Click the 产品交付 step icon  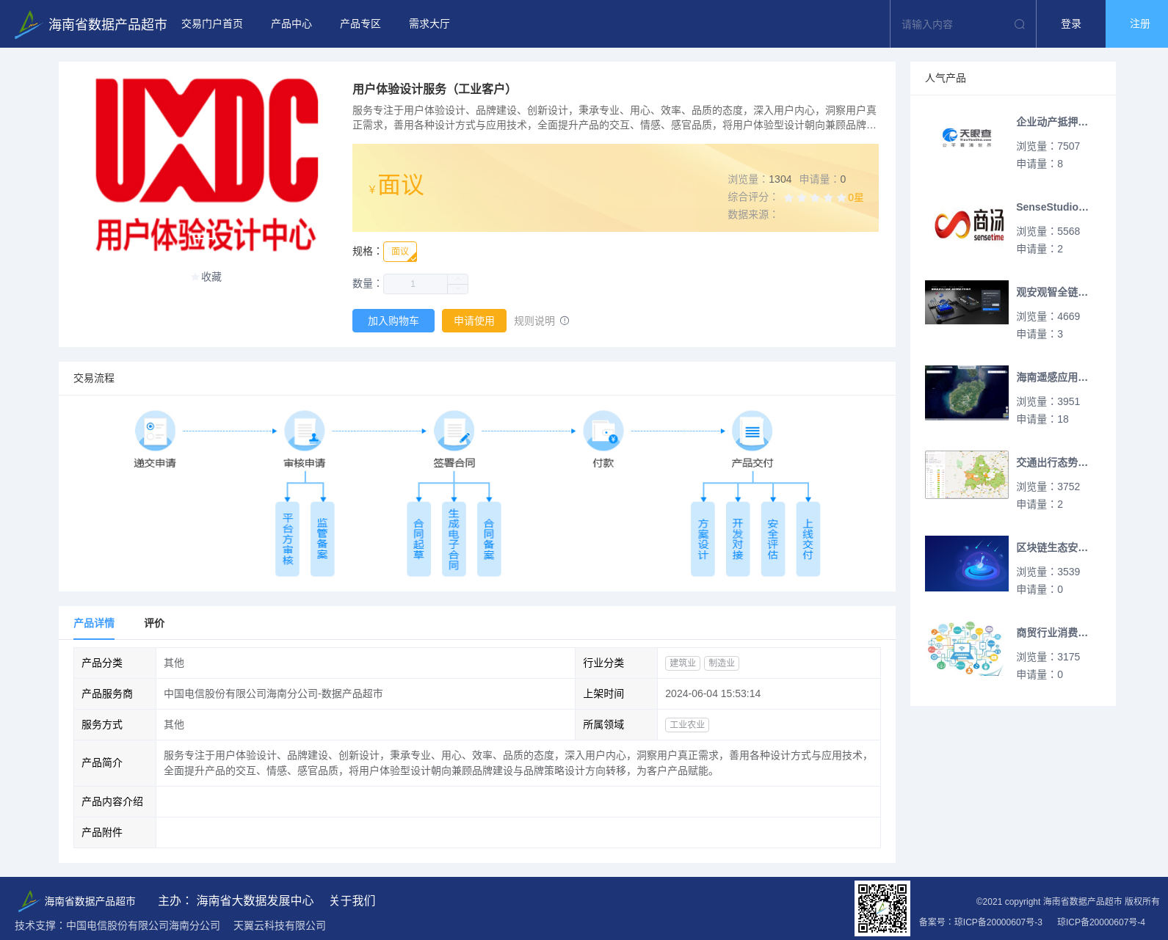(752, 431)
